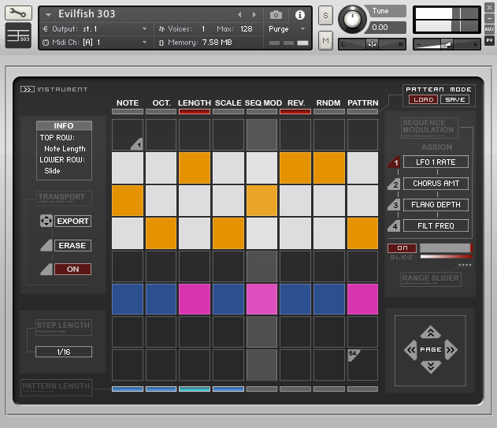The width and height of the screenshot is (497, 428).
Task: Select the LENGTH column tab
Action: [x=194, y=103]
